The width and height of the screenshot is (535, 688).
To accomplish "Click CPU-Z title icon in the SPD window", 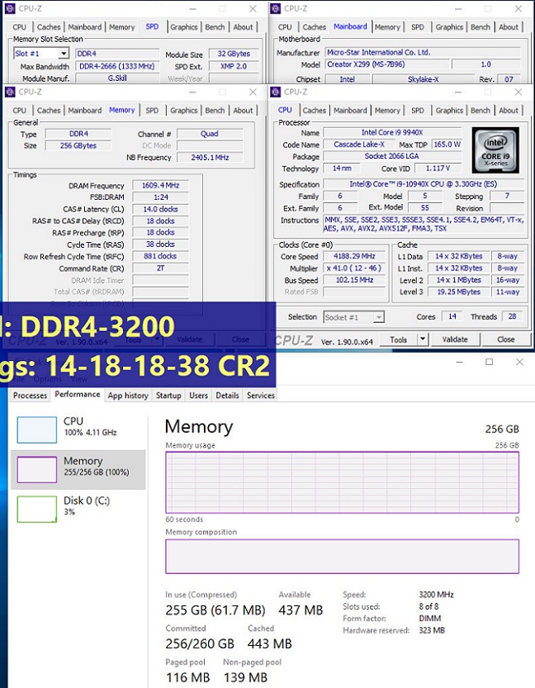I will click(11, 8).
